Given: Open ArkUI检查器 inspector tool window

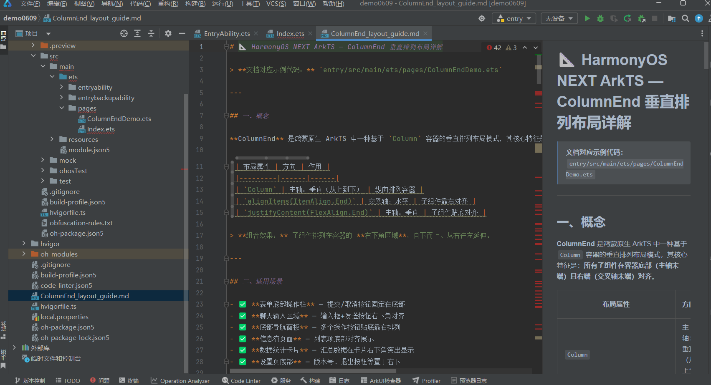Looking at the screenshot, I should 381,380.
